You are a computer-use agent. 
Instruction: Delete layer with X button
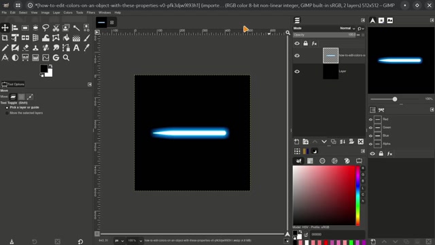(x=361, y=142)
